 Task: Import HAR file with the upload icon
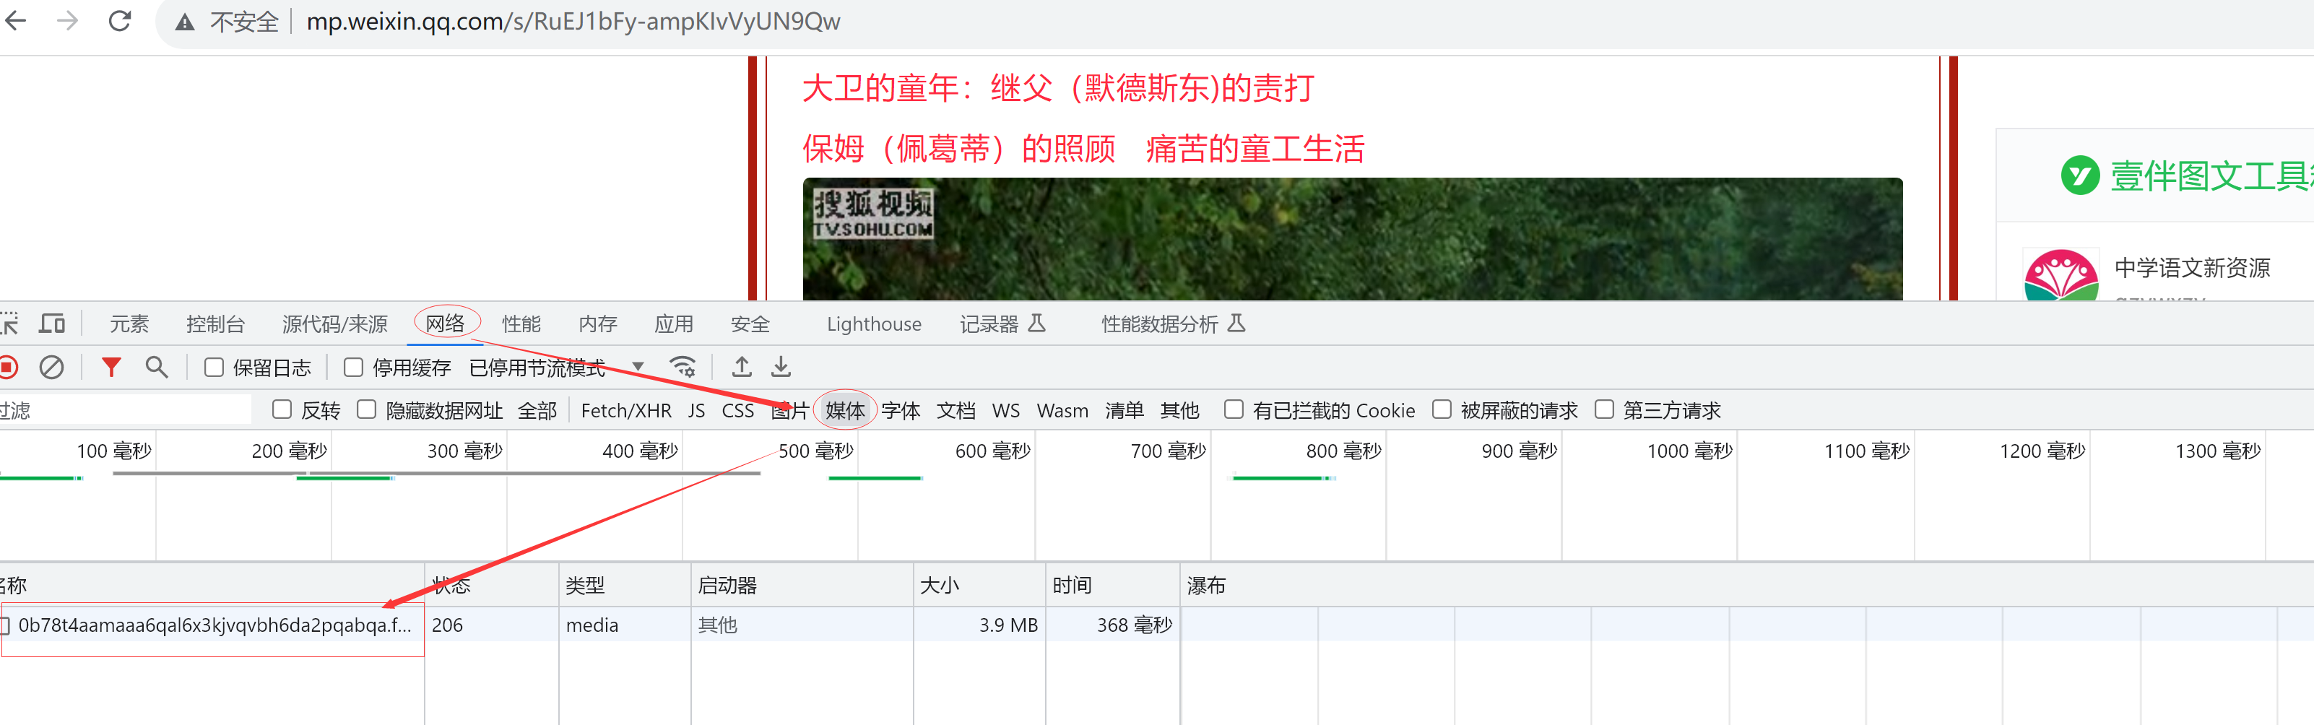pos(741,367)
